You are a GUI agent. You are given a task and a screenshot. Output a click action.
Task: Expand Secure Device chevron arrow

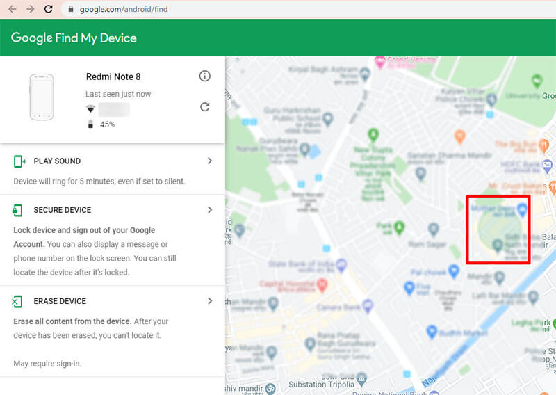[x=210, y=210]
